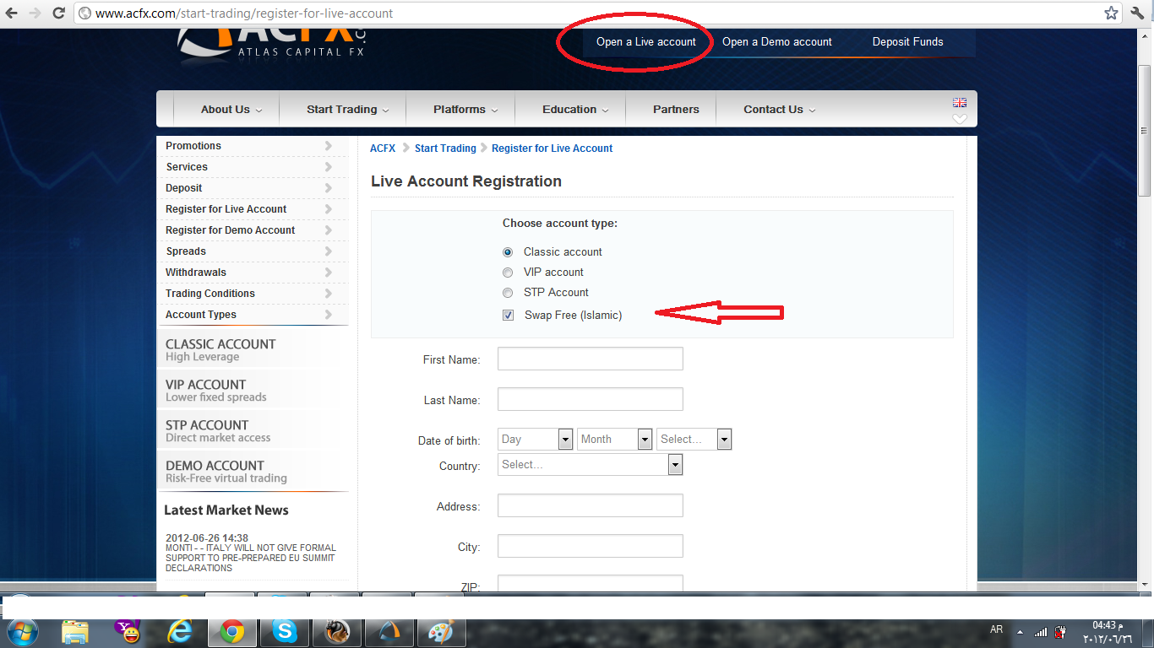Expand the Education menu

pos(574,110)
